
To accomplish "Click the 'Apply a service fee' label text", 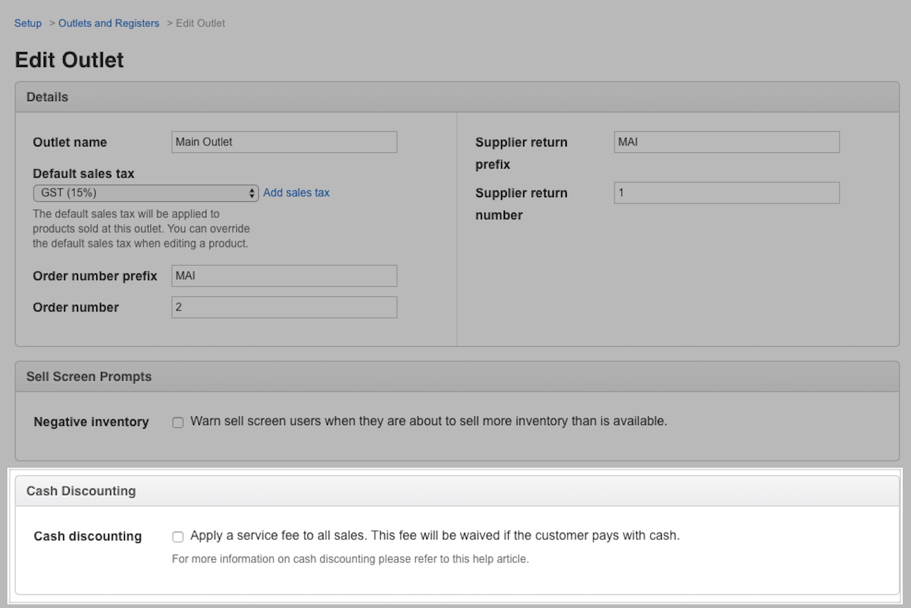I will (435, 536).
